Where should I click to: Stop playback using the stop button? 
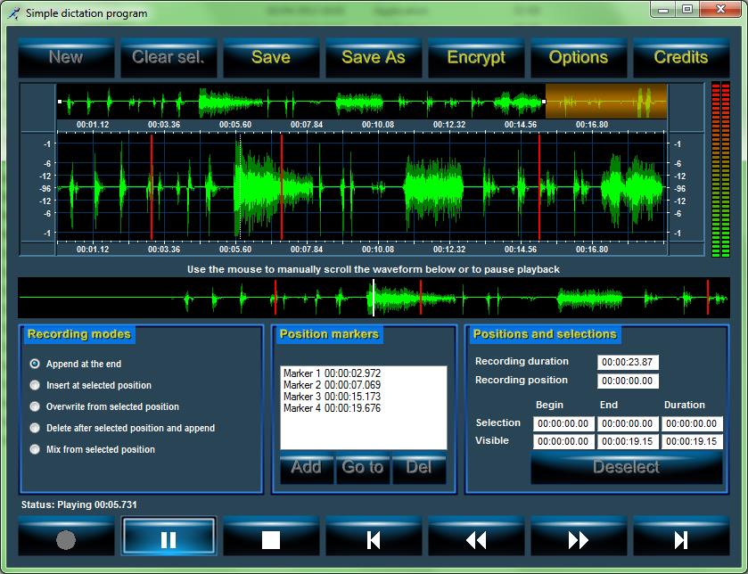coord(271,539)
